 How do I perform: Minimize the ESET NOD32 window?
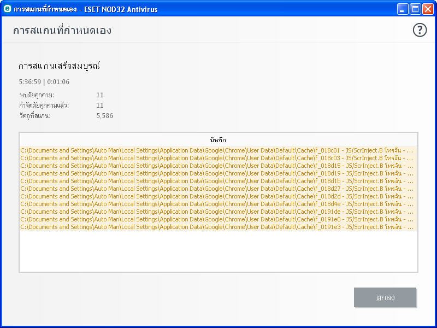402,9
